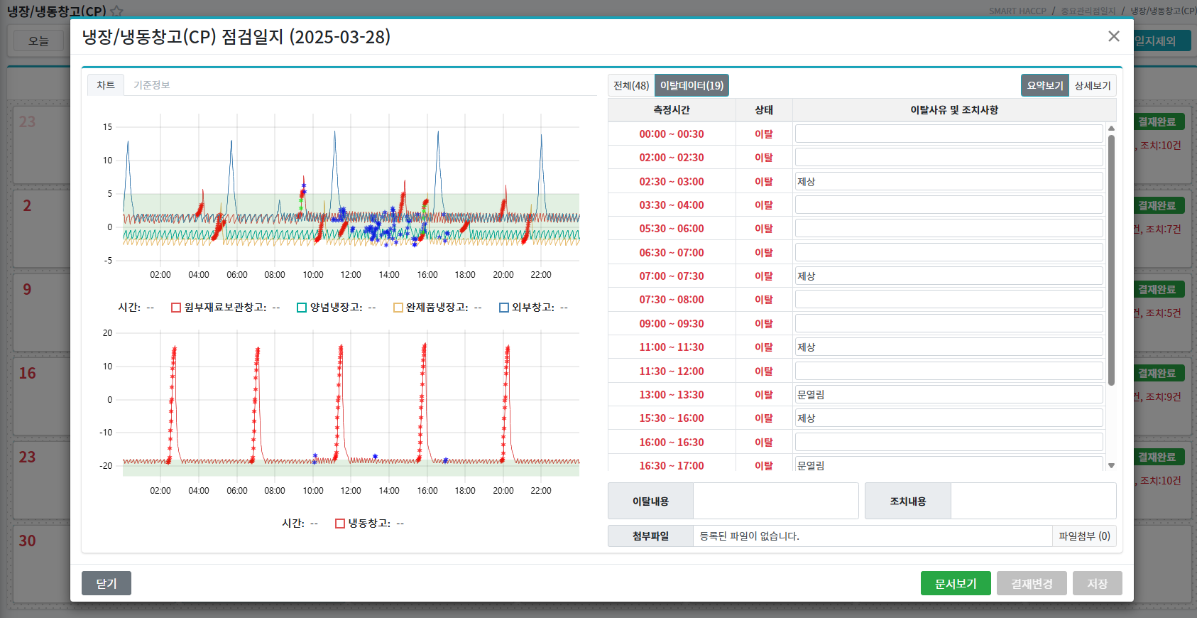
Task: Click the deviation list scrollbar thumb
Action: (x=1111, y=259)
